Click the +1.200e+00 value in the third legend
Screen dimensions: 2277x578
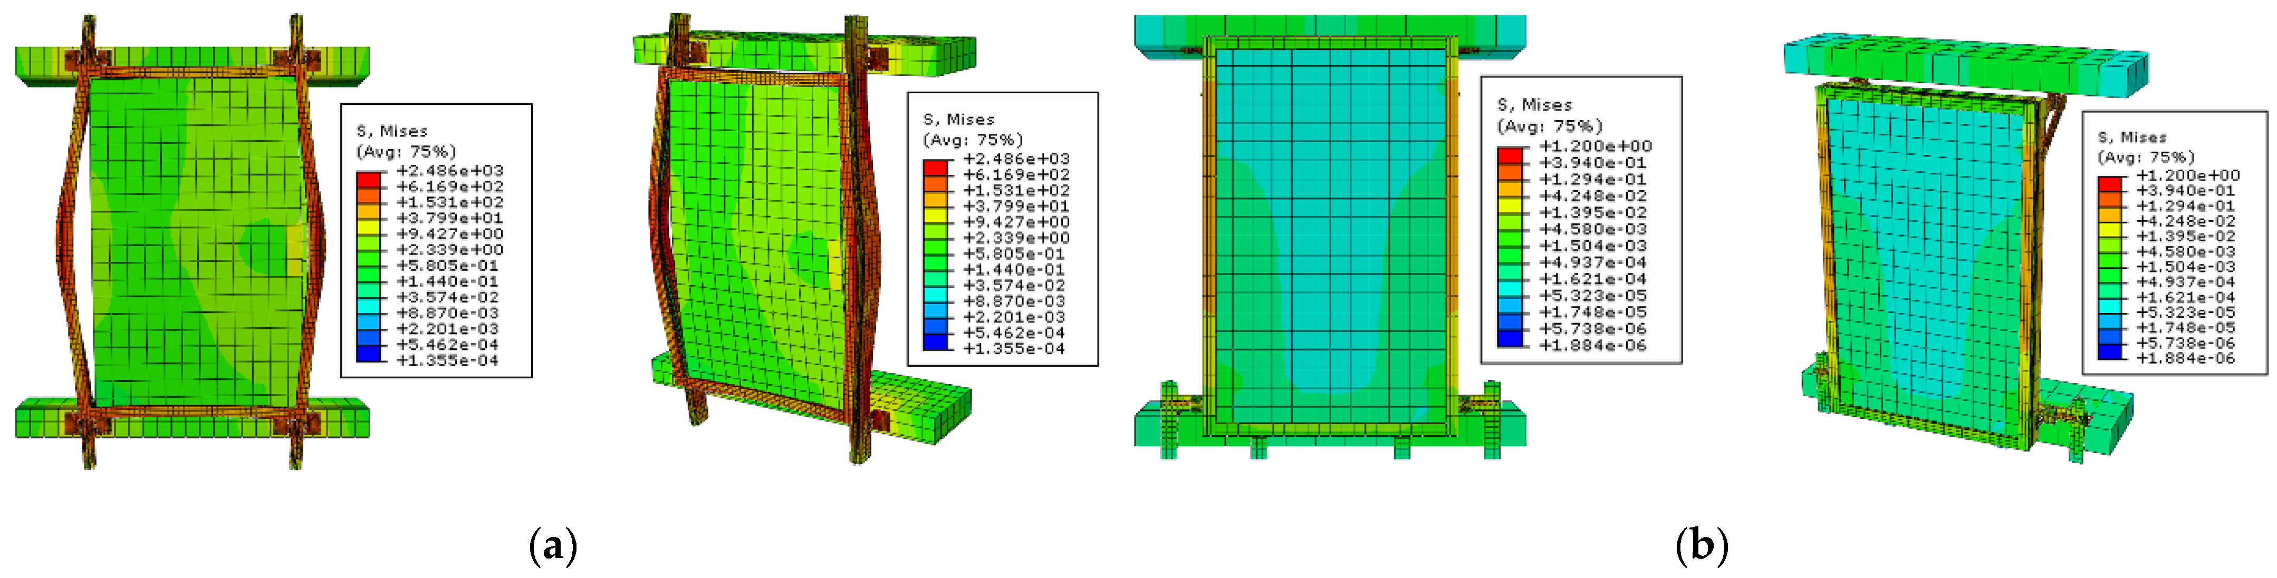pos(1594,146)
